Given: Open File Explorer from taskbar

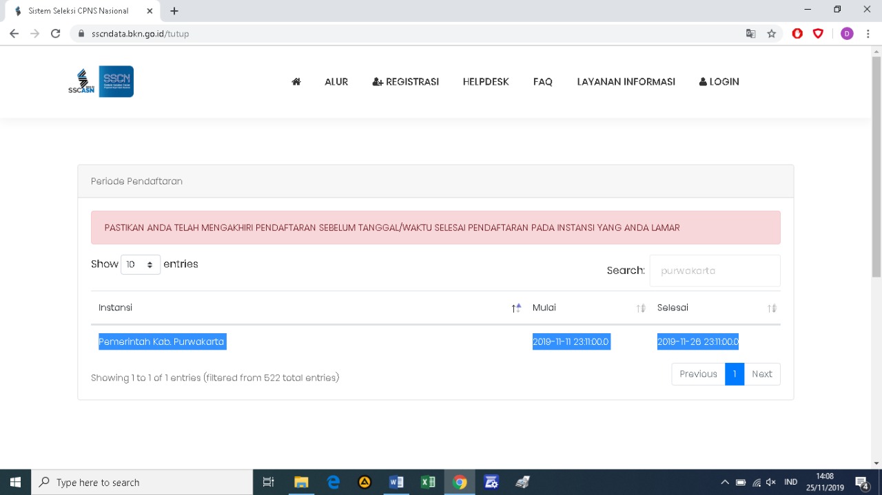Looking at the screenshot, I should pyautogui.click(x=301, y=482).
